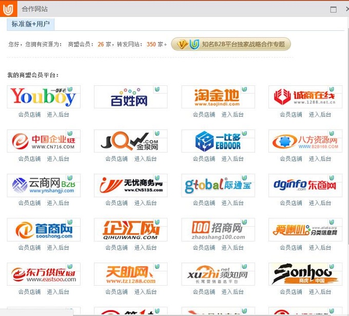The width and height of the screenshot is (349, 316).
Task: Click the 诚商在线 platform logo
Action: 305,97
